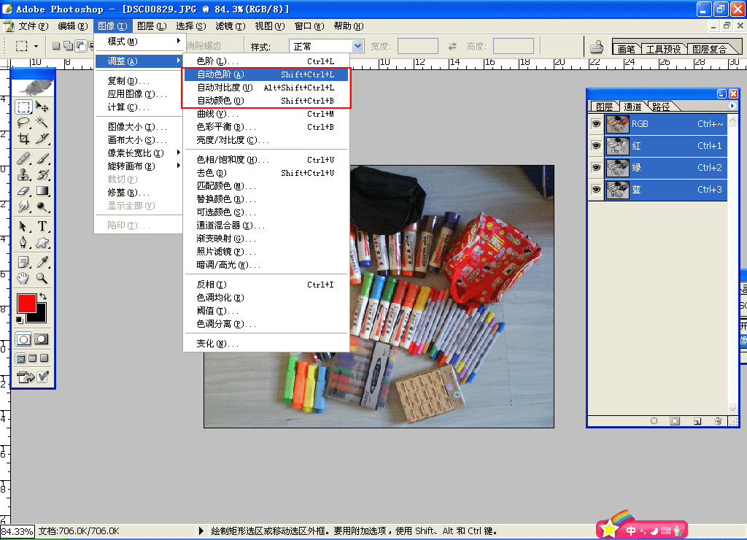This screenshot has height=540, width=747.
Task: Select the Path Selection arrow tool
Action: [23, 226]
